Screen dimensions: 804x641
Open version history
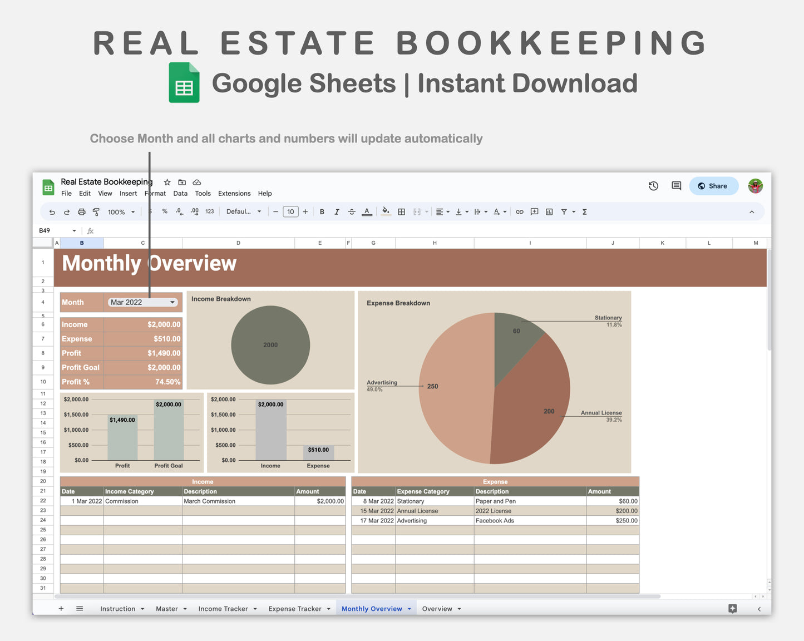[x=653, y=186]
